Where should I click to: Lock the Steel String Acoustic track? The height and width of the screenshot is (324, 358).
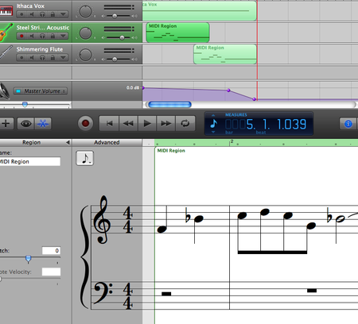pyautogui.click(x=53, y=36)
